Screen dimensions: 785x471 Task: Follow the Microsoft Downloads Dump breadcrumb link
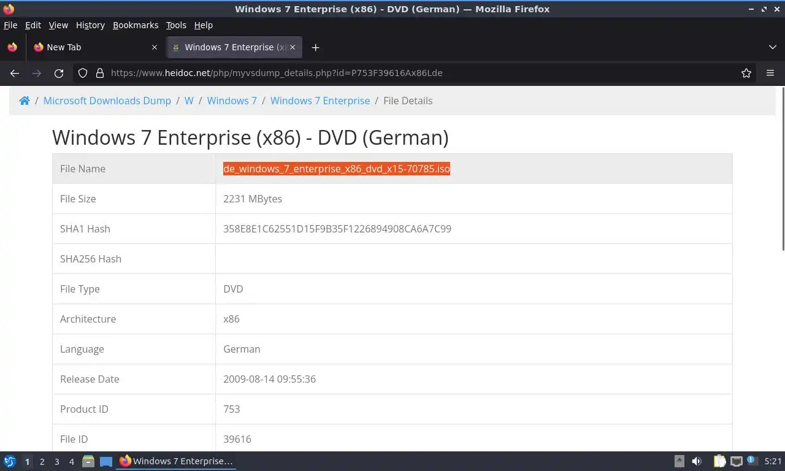(x=107, y=101)
